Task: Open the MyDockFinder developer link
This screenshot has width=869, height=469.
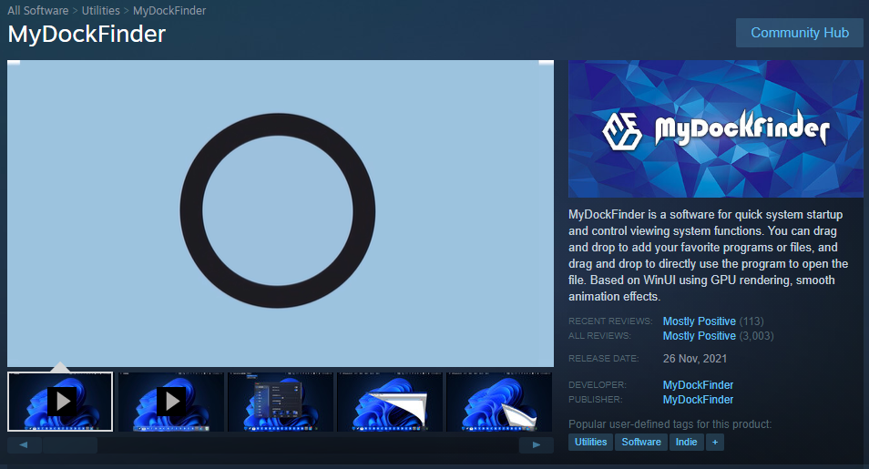Action: (698, 384)
